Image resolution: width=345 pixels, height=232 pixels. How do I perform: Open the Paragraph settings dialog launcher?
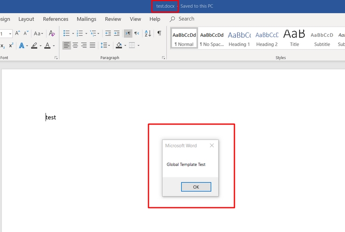(163, 58)
